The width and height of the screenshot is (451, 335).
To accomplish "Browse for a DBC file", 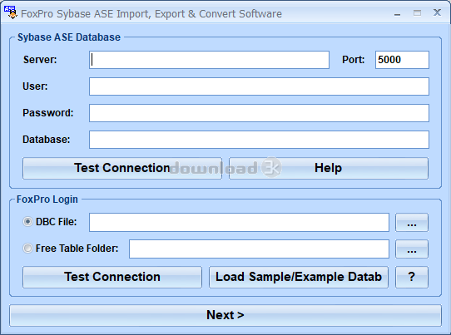I will pos(412,223).
